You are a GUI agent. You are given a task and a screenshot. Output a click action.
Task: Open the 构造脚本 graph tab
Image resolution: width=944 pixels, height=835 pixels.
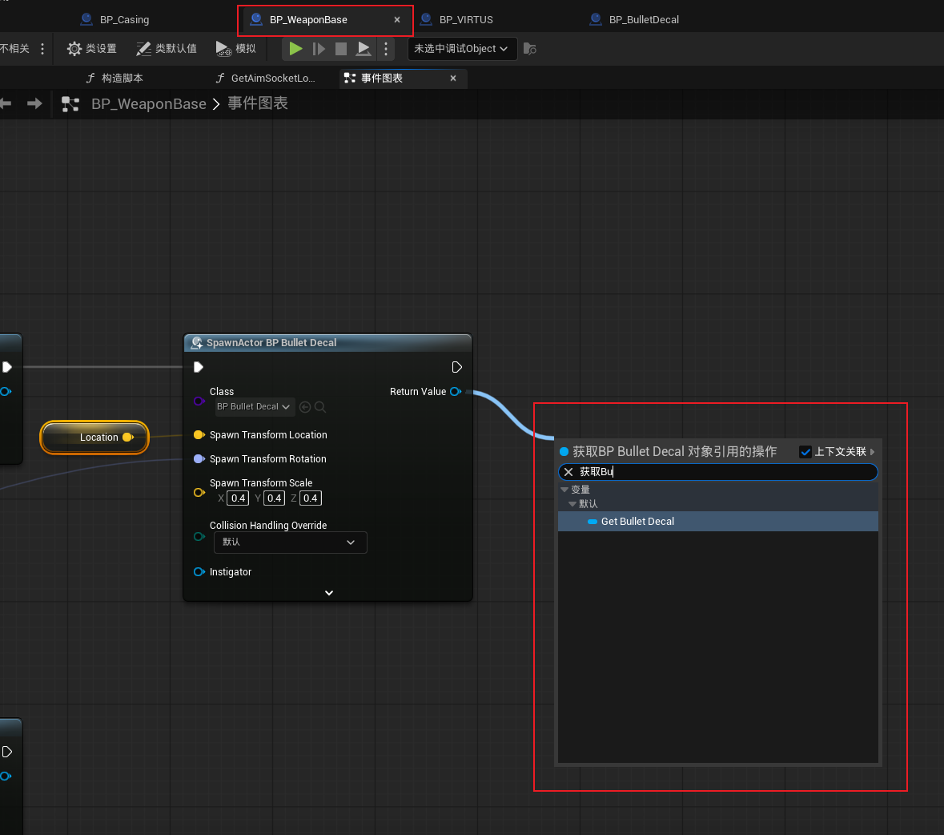click(x=114, y=78)
